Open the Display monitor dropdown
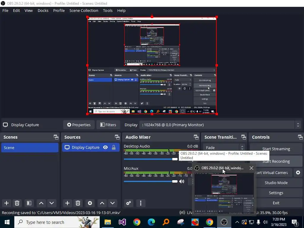This screenshot has height=228, width=304. 220,125
